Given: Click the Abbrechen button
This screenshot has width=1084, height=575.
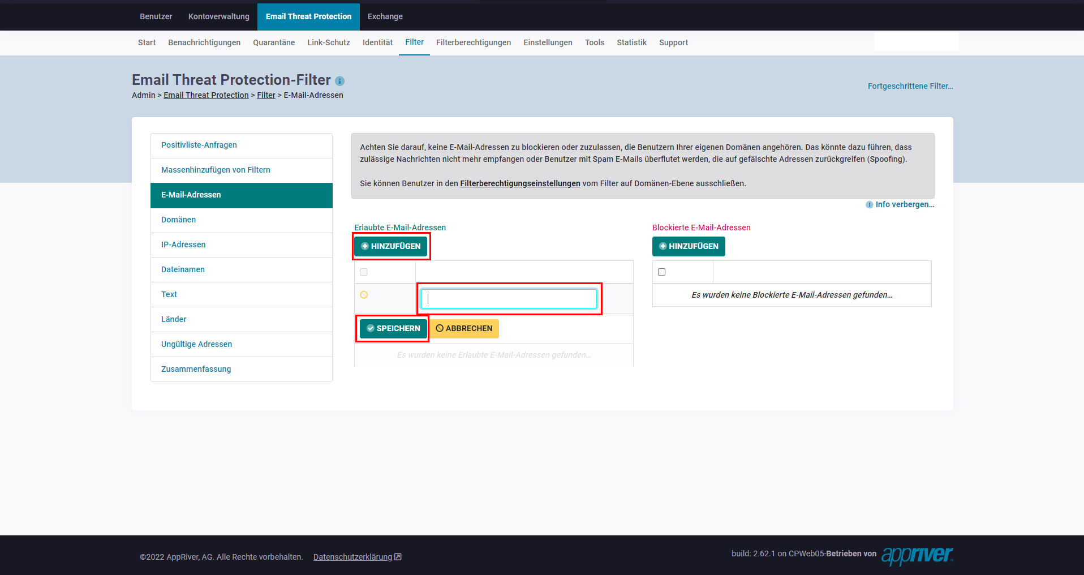Looking at the screenshot, I should (464, 328).
